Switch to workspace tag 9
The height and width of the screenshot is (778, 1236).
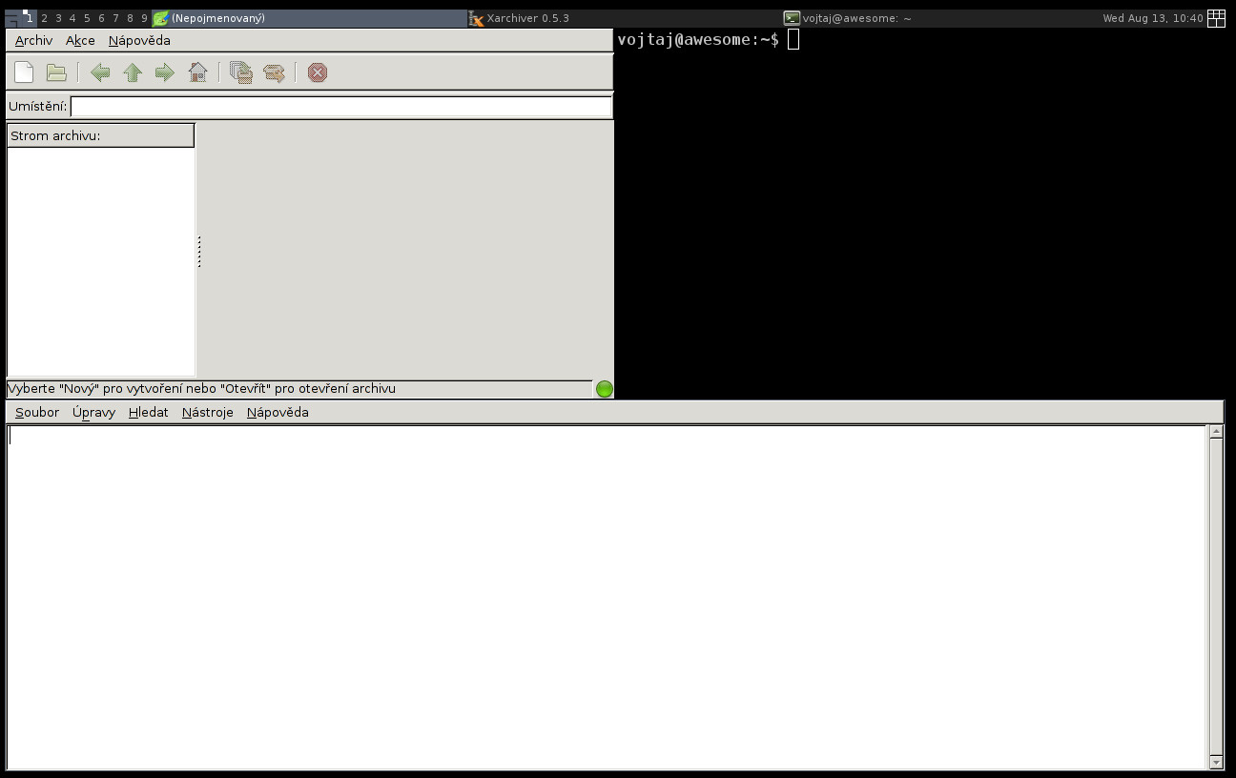point(144,18)
